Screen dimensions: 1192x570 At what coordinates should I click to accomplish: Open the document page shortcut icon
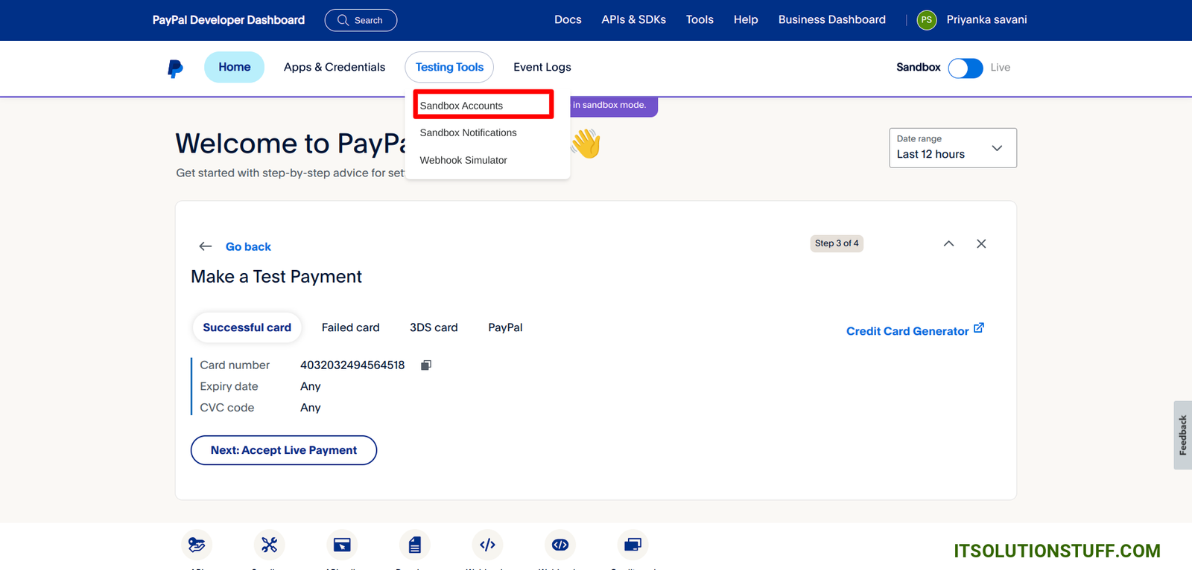415,545
